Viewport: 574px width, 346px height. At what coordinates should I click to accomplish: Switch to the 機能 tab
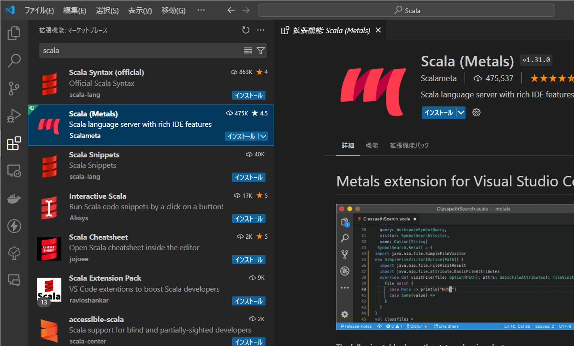pos(372,145)
